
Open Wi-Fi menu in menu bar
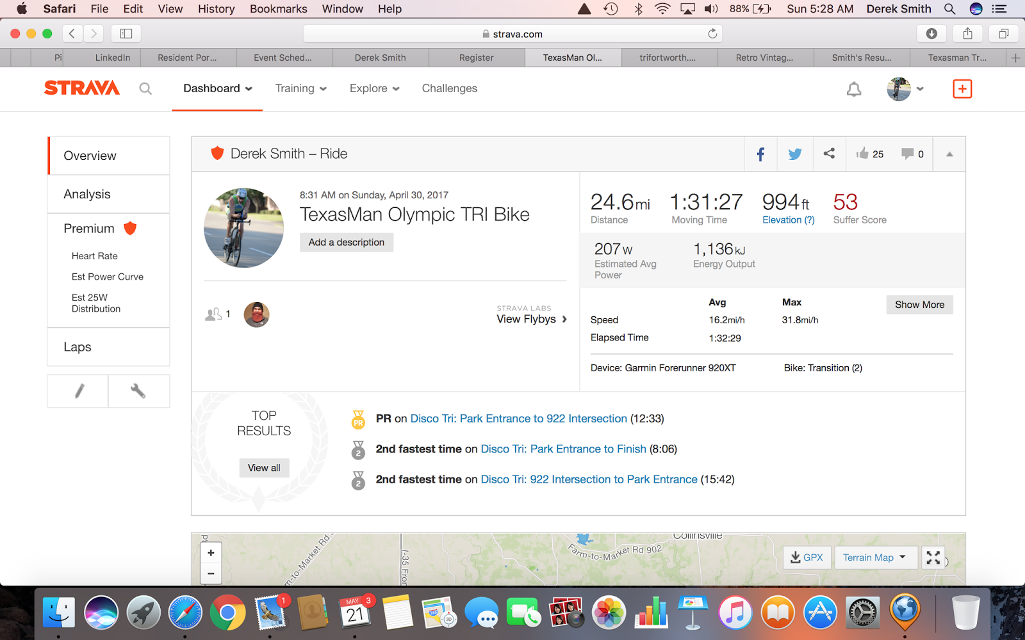coord(662,9)
